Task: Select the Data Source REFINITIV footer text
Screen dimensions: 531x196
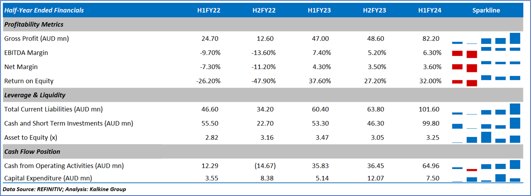Action: (x=64, y=189)
